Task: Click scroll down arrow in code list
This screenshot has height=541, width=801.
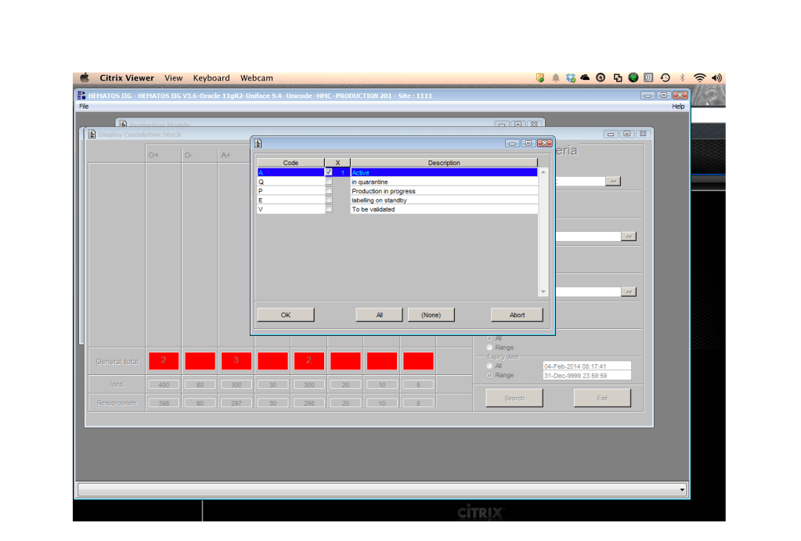Action: coord(543,292)
